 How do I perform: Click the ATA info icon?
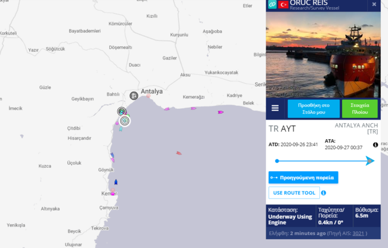coord(375,145)
